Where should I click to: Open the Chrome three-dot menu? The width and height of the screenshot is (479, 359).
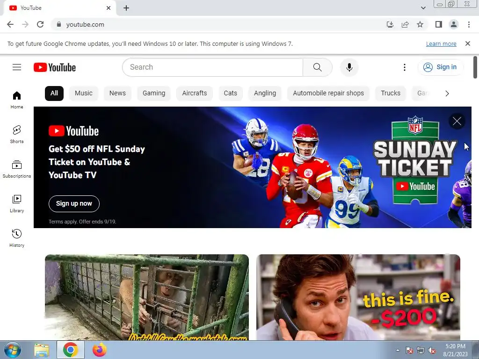469,24
